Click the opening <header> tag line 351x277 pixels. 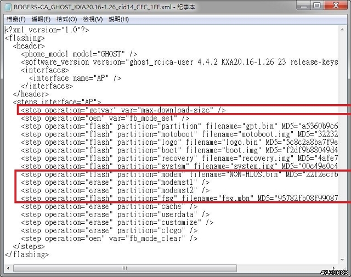pos(29,46)
